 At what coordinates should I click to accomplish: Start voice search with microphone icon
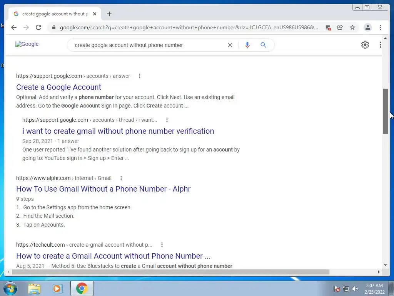tap(247, 45)
